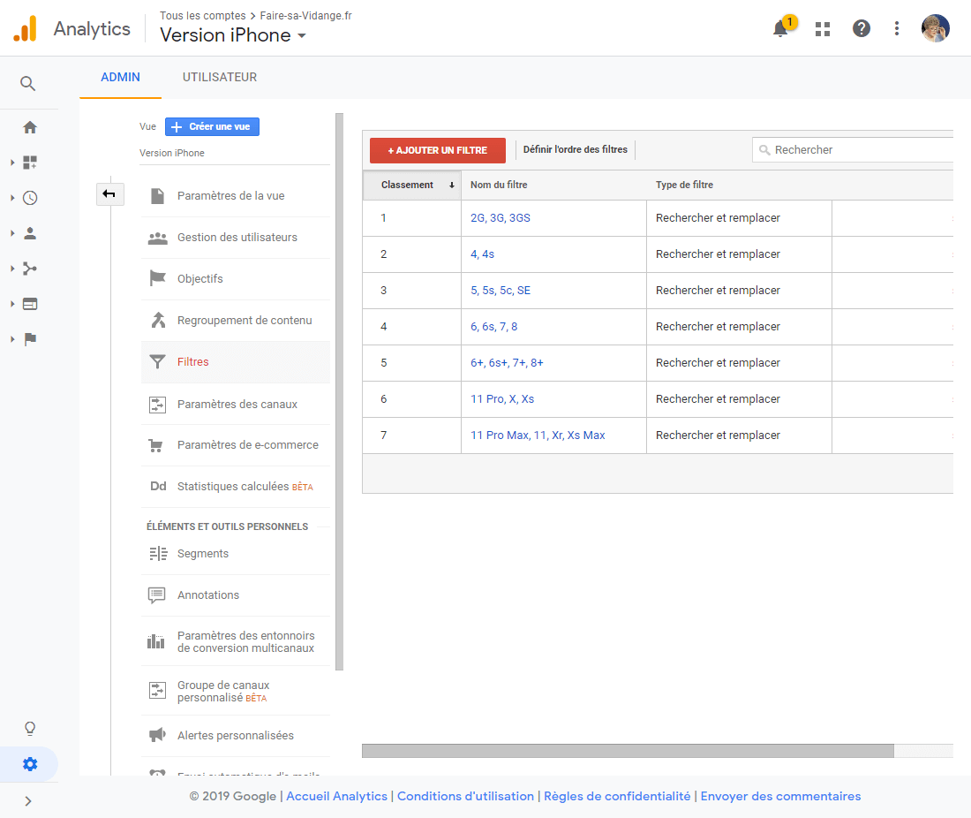Open the three-dot more options menu

pyautogui.click(x=897, y=28)
